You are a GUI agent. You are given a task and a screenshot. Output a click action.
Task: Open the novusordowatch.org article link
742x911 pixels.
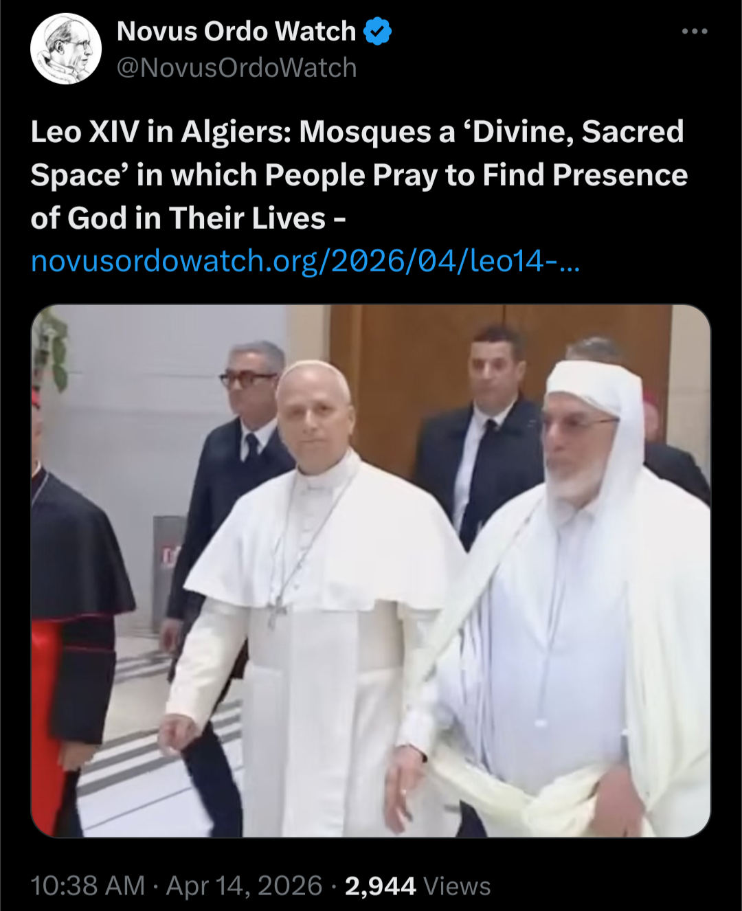click(306, 261)
